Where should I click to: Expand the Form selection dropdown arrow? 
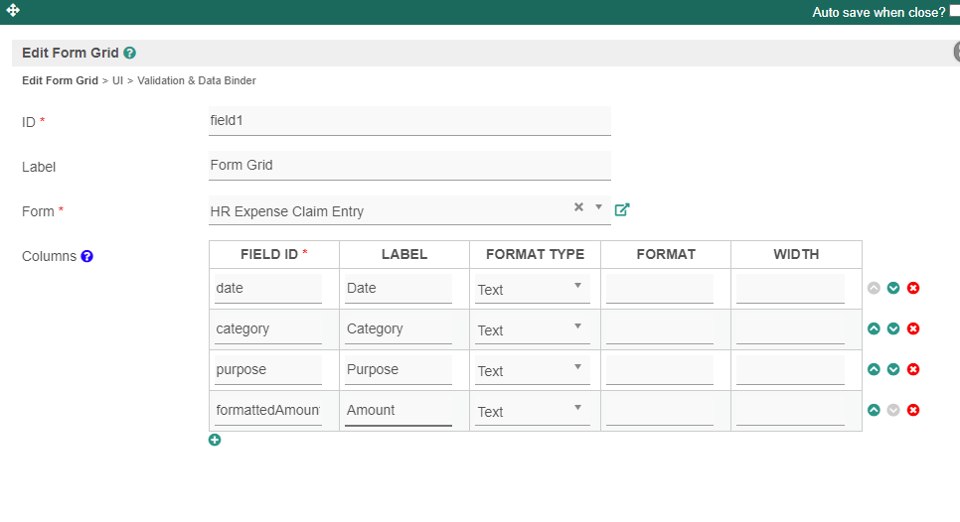pos(598,207)
